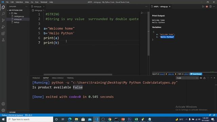This screenshot has height=122, width=217.
Task: Select the strings.py editor tab
Action: pyautogui.click(x=37, y=6)
